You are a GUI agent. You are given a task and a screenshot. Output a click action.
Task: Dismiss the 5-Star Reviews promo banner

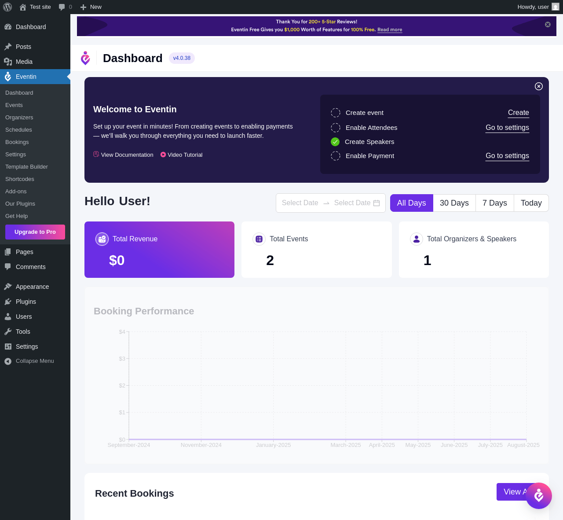[548, 25]
